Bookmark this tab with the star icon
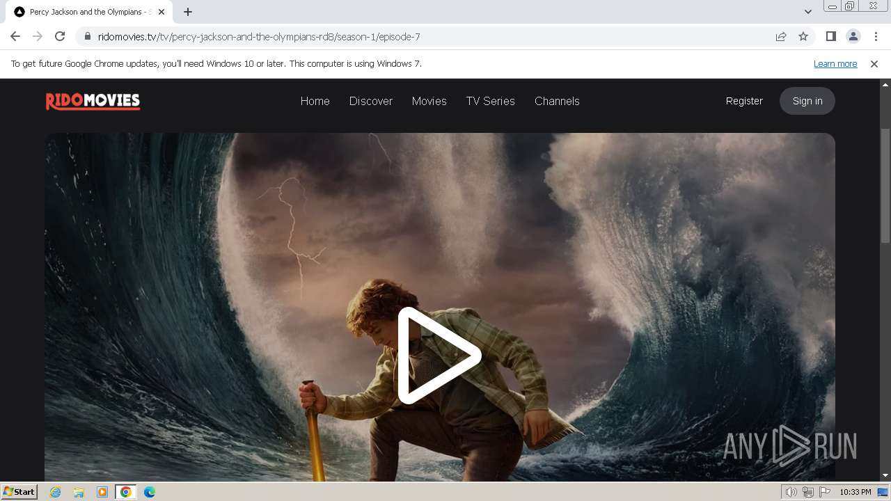 803,36
